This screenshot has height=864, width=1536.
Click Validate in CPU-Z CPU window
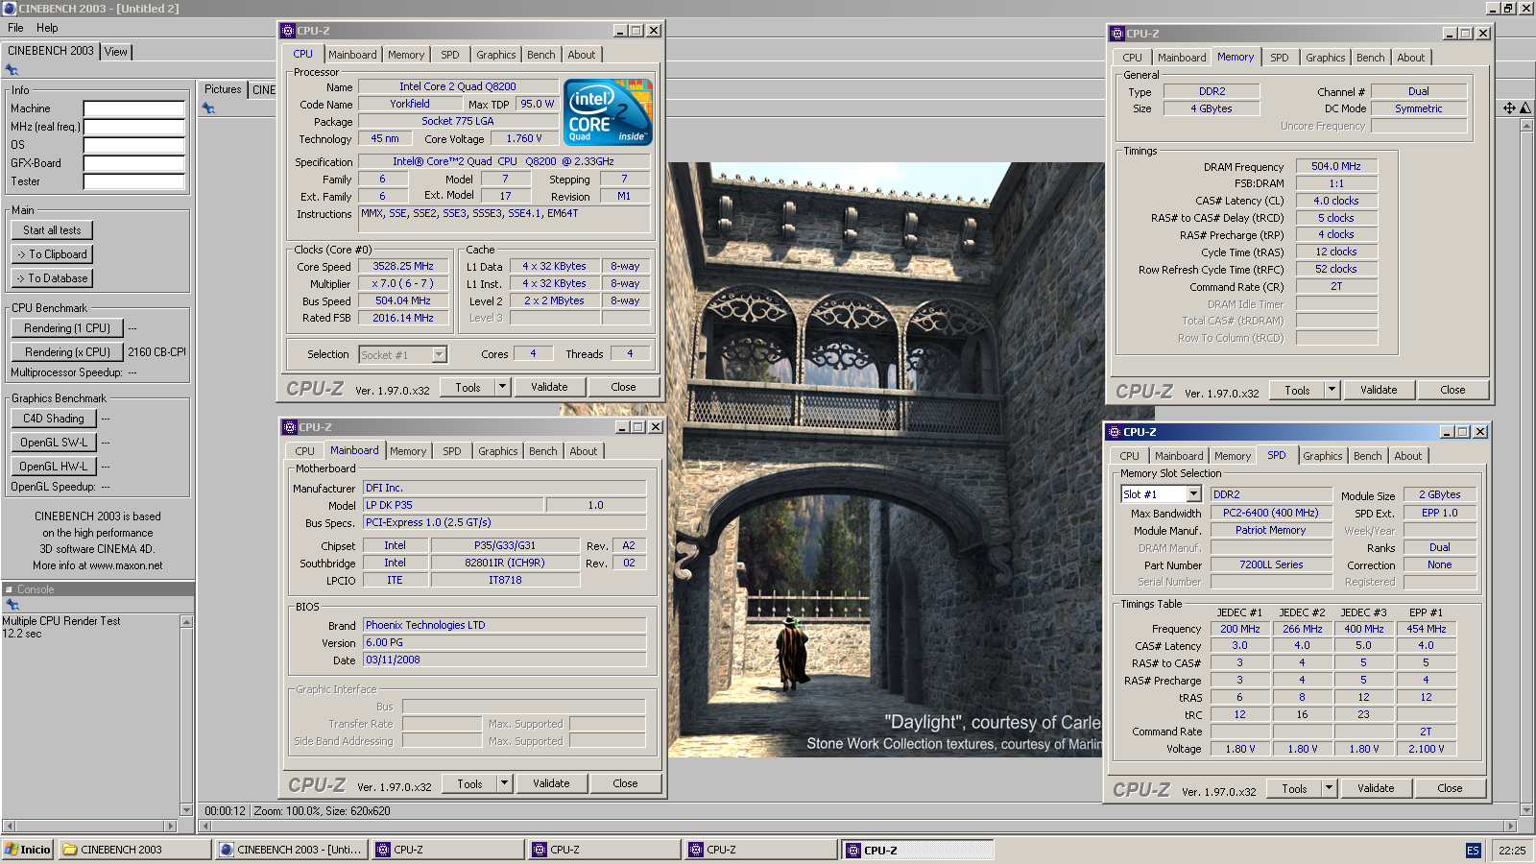[550, 387]
